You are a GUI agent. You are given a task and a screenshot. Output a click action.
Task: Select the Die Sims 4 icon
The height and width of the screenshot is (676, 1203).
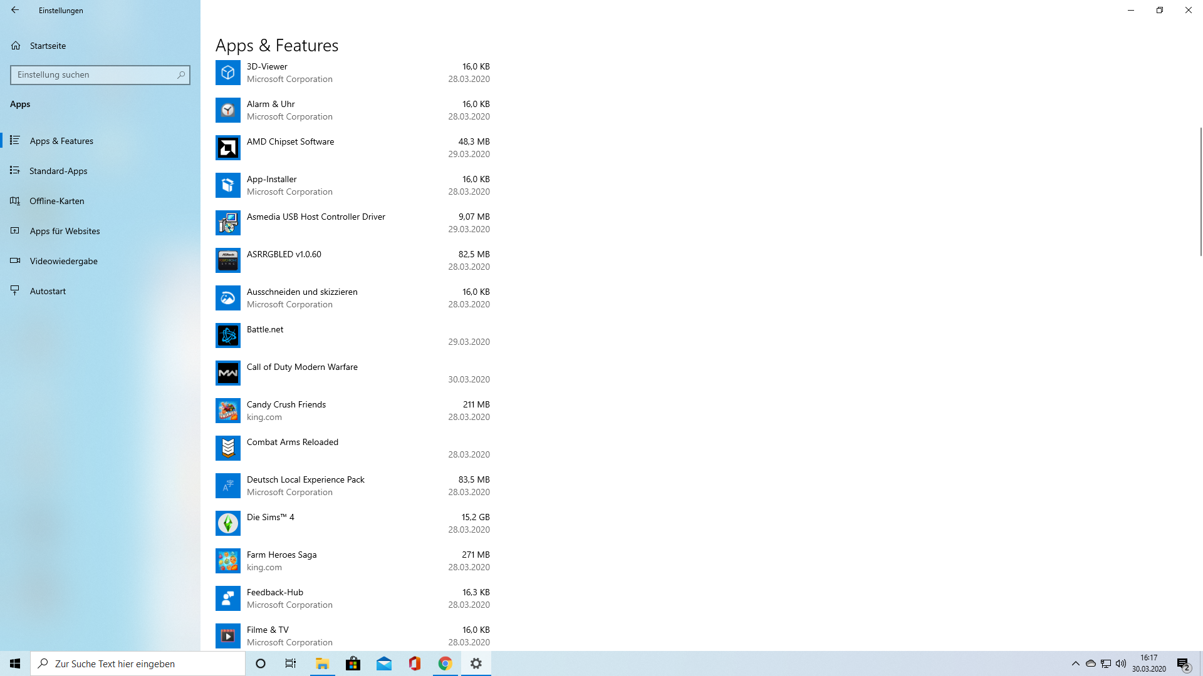click(227, 523)
